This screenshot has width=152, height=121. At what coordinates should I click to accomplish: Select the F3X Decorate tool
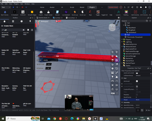[x=117, y=77]
